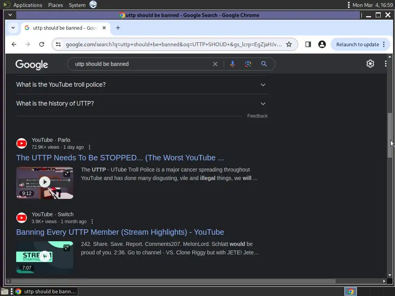The width and height of the screenshot is (395, 296).
Task: Click the show desktop icon in bottom panel
Action: (x=5, y=291)
